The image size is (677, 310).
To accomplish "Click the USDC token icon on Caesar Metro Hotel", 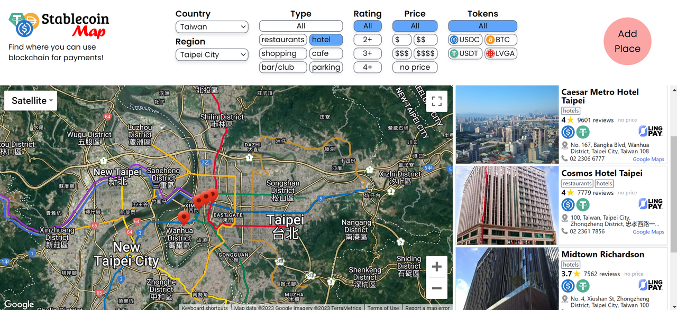I will click(x=568, y=132).
